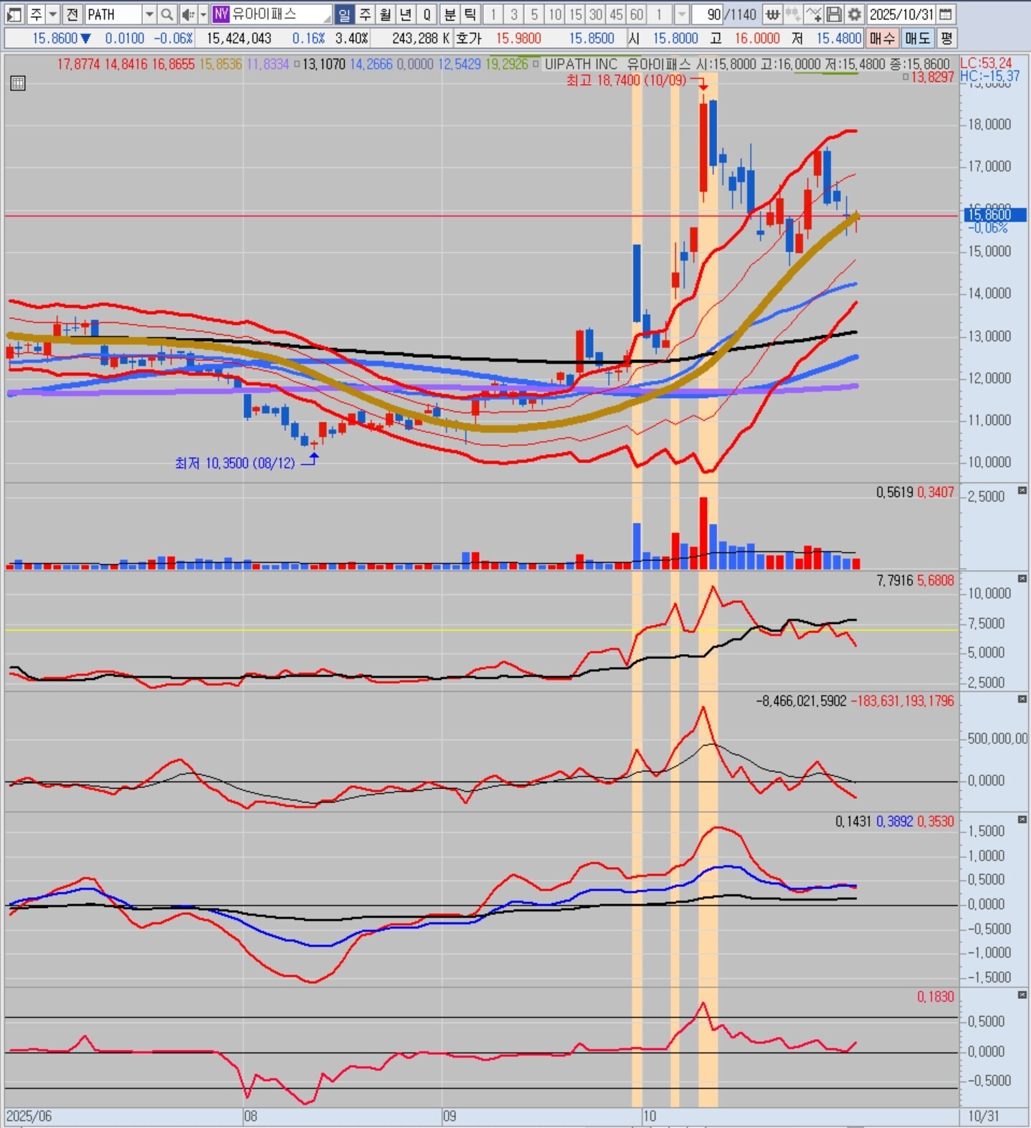Open the calendar date picker icon
This screenshot has width=1031, height=1128.
click(946, 14)
